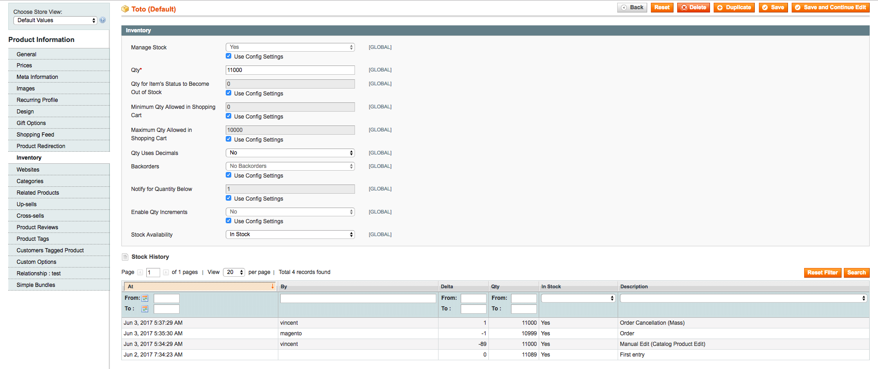Open the Related Products tab

click(59, 193)
